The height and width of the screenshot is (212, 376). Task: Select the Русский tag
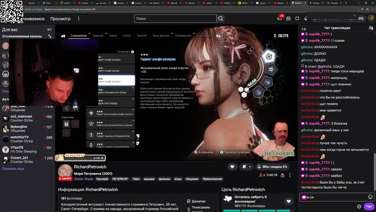point(102,179)
